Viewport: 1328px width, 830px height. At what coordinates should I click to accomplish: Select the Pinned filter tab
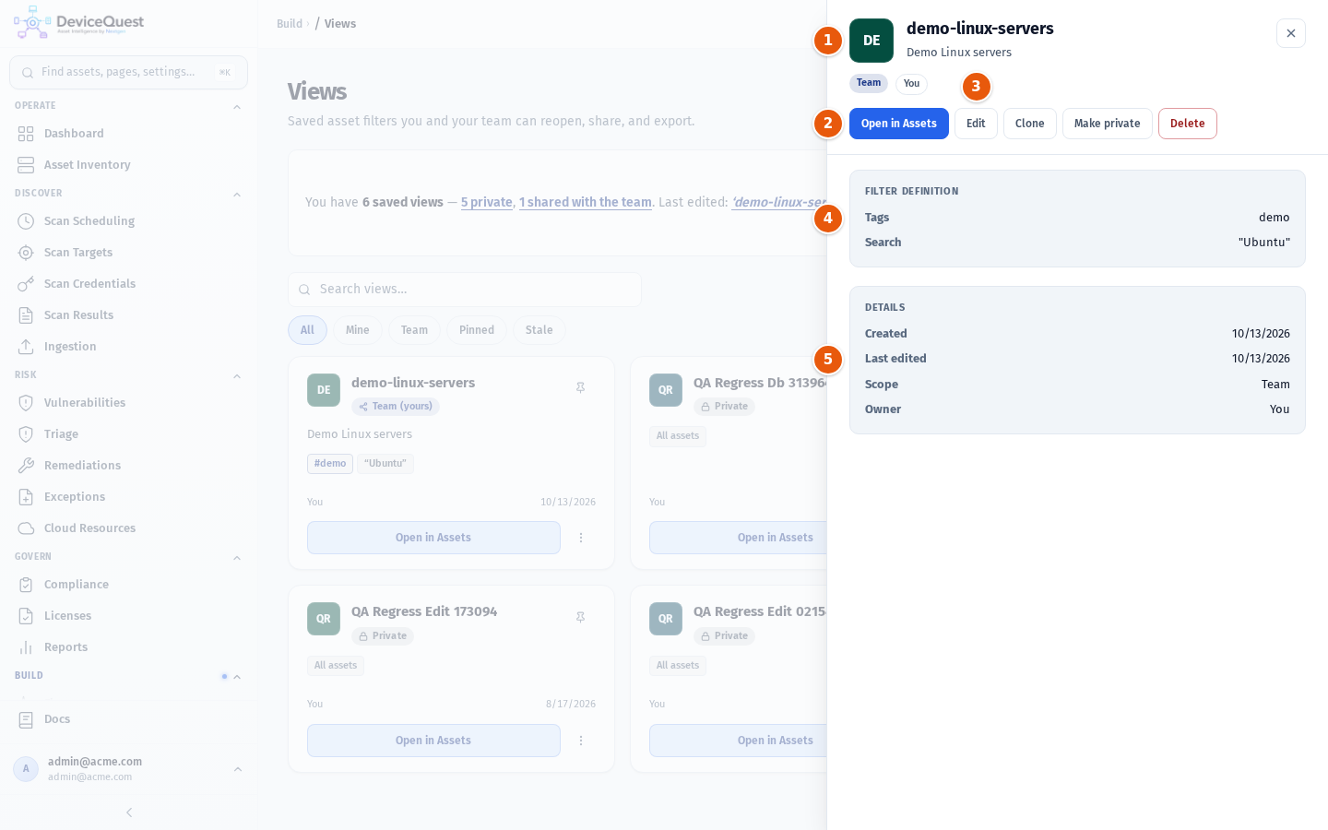[477, 330]
